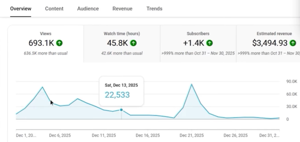Click the 90.0K y-axis label
The image size is (300, 142).
pyautogui.click(x=291, y=82)
